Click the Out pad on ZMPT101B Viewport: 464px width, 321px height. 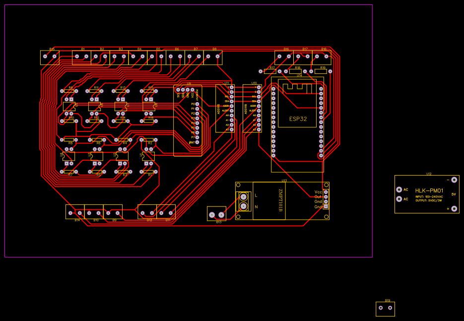tap(326, 196)
